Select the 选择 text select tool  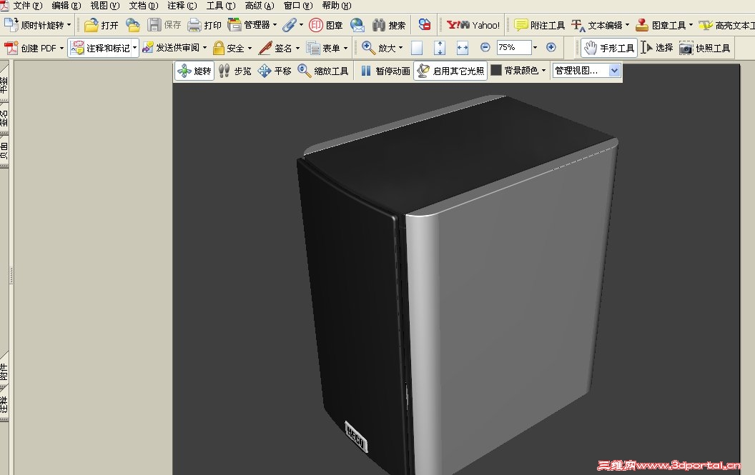click(657, 48)
